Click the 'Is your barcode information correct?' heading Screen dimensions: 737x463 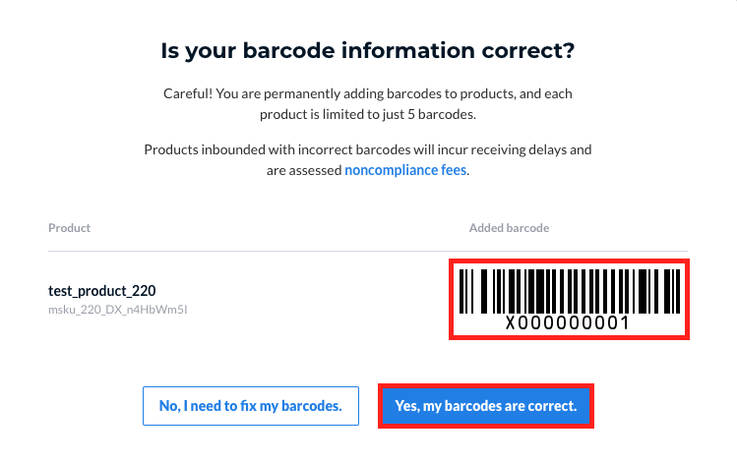(368, 51)
